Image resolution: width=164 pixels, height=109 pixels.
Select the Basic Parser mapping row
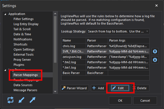click(x=105, y=73)
